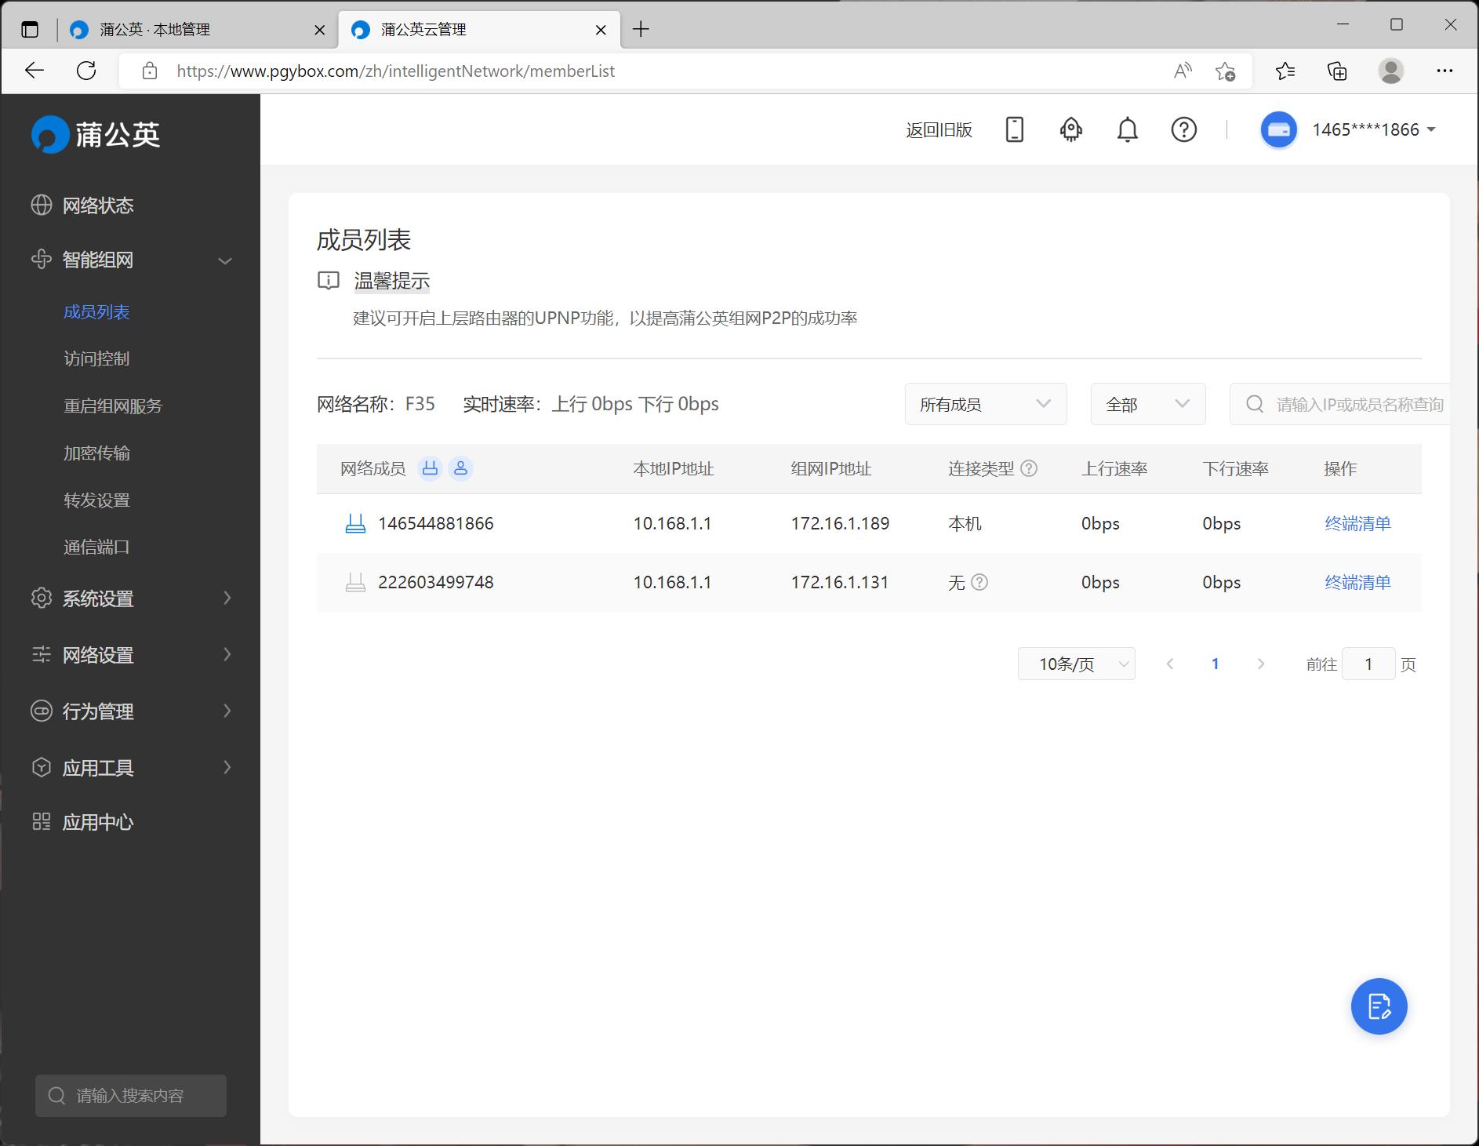
Task: Click the question icon next to 无 connection type
Action: click(980, 582)
